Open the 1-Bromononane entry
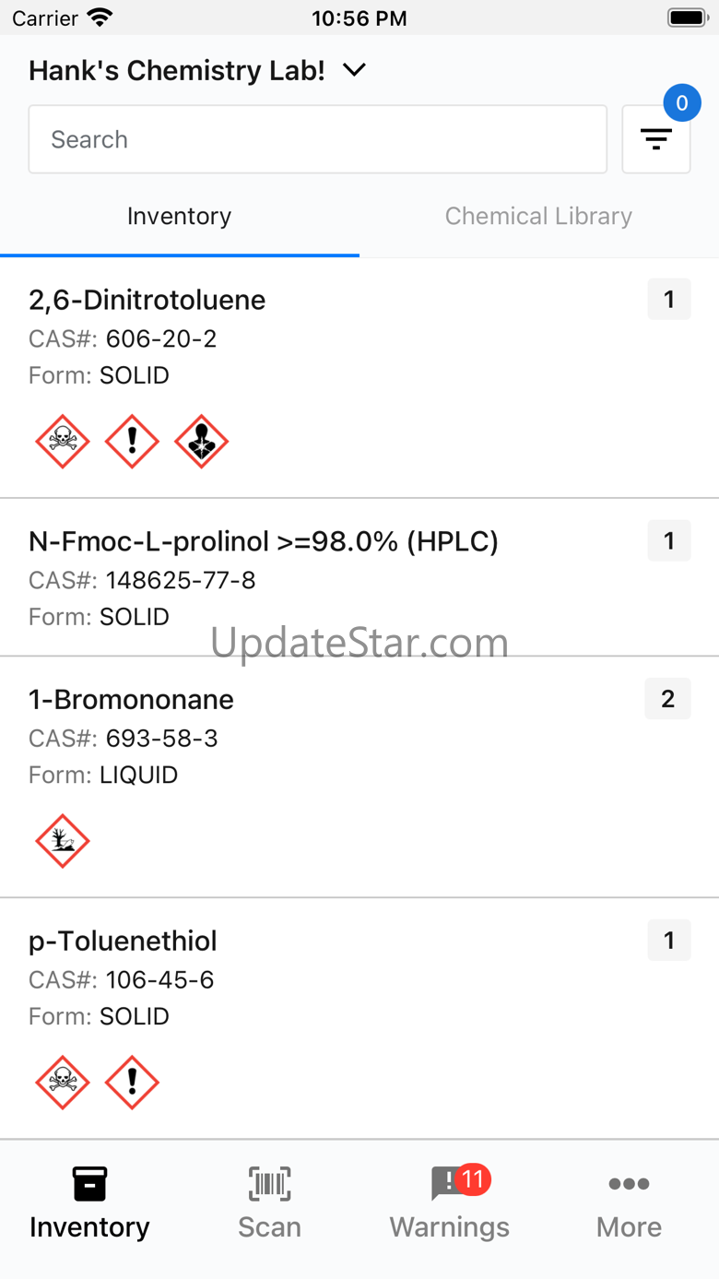The width and height of the screenshot is (719, 1279). [x=131, y=700]
